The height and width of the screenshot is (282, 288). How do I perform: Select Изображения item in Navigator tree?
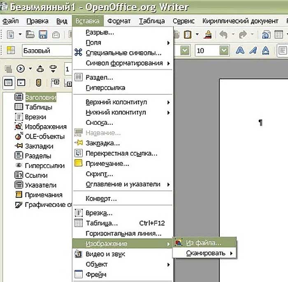click(46, 126)
